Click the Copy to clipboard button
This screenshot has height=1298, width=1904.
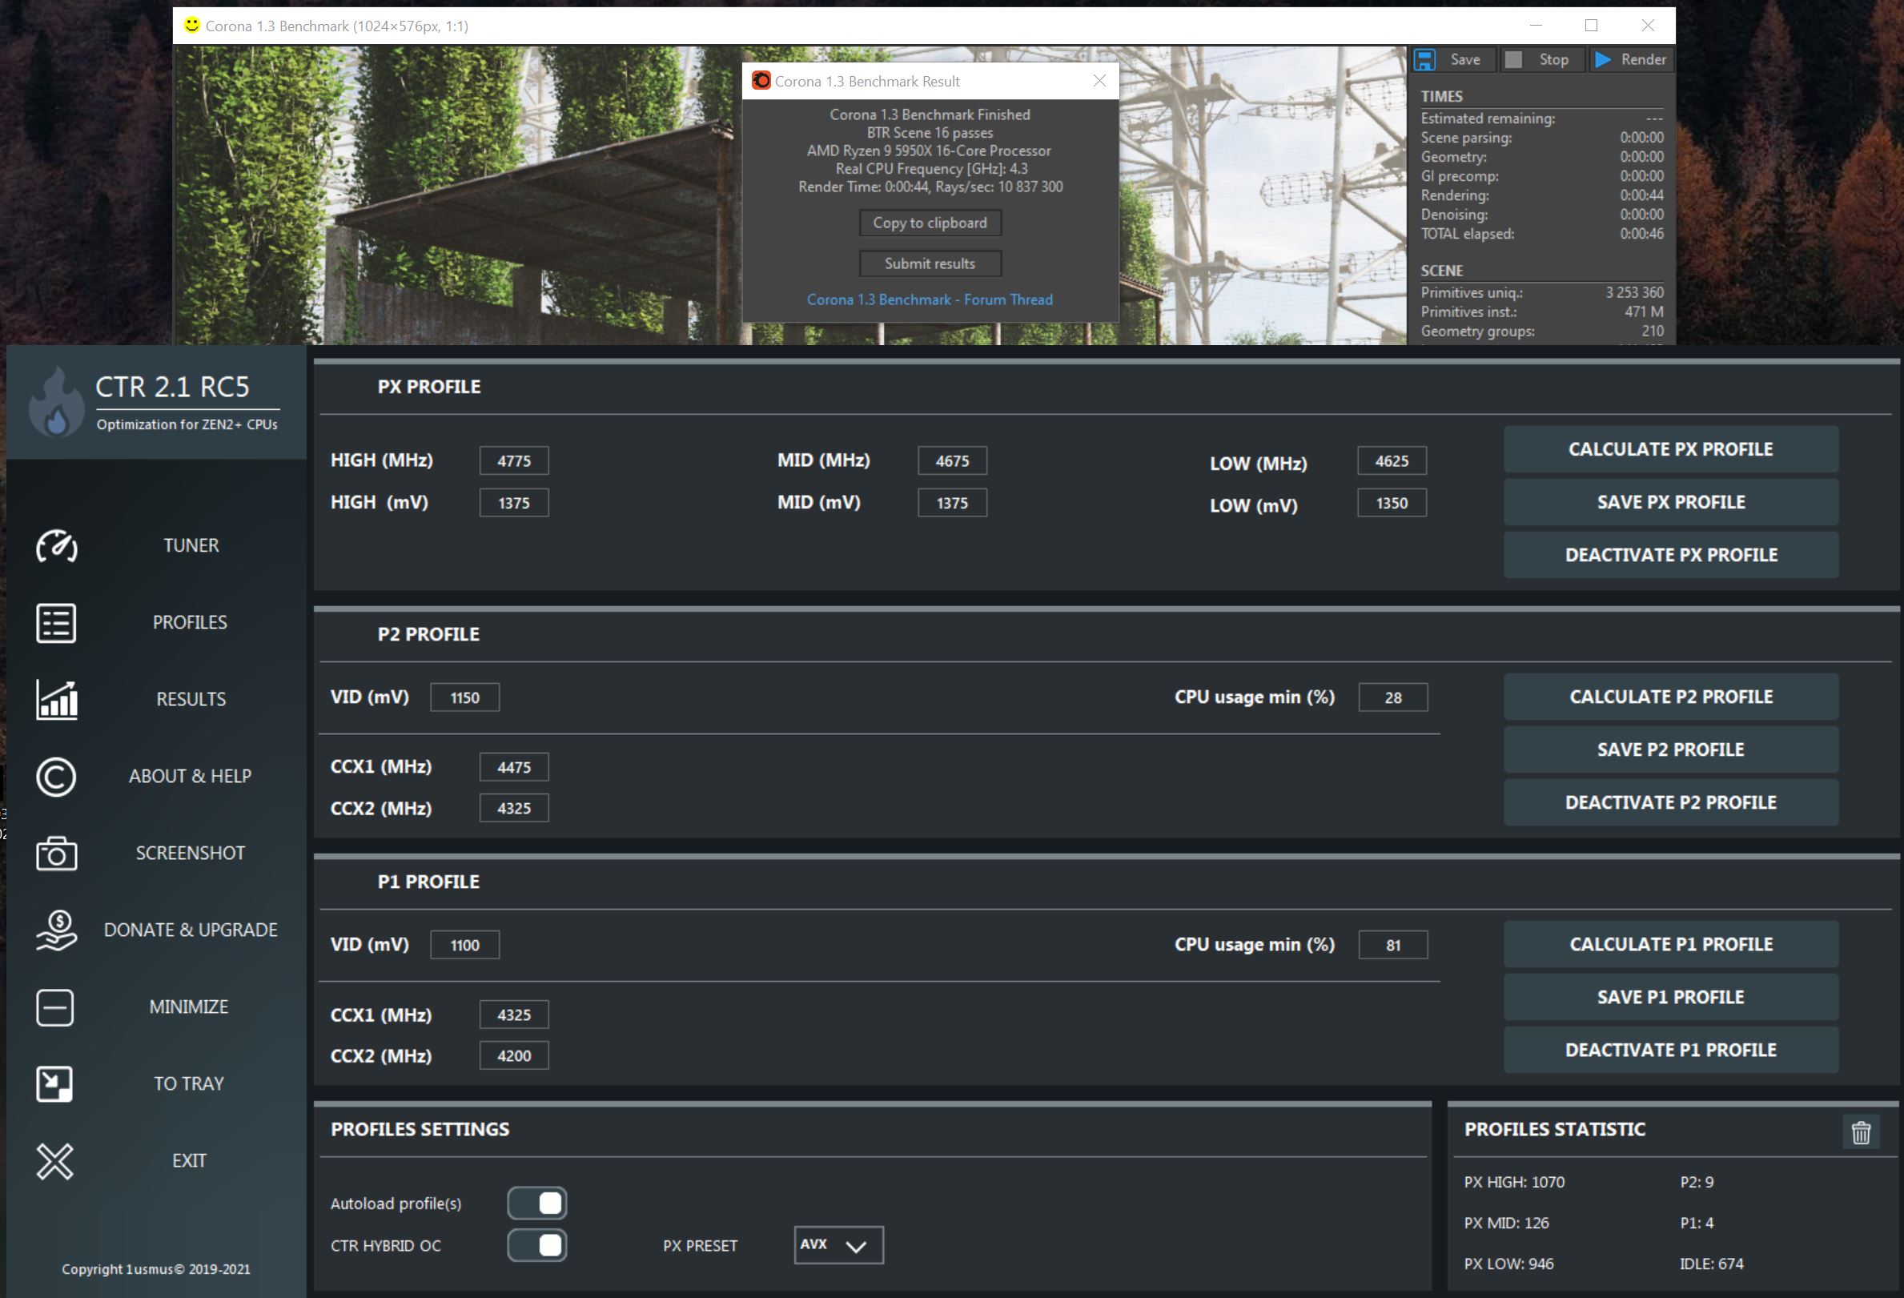pos(930,223)
